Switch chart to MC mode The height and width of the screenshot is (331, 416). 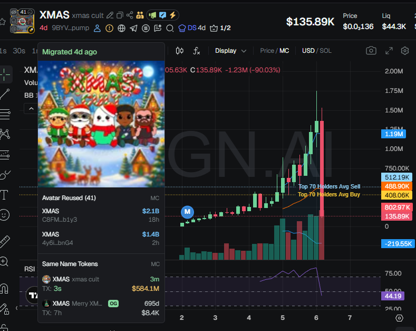coord(284,51)
